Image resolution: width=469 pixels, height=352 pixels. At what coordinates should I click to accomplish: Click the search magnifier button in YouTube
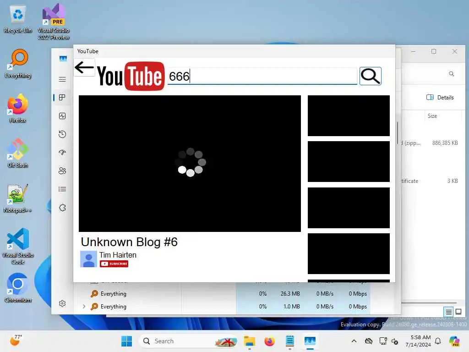coord(370,76)
